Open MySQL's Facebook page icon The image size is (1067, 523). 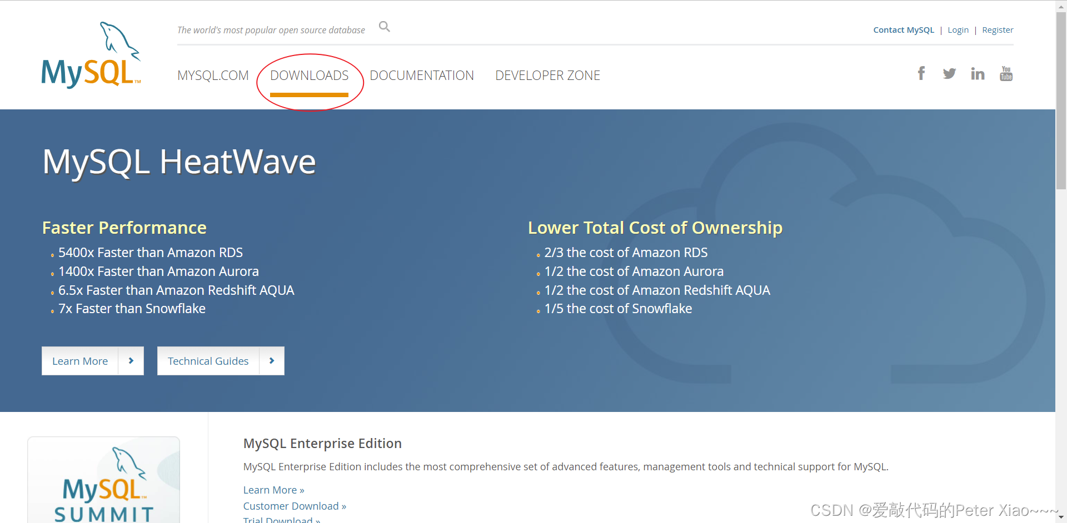921,73
